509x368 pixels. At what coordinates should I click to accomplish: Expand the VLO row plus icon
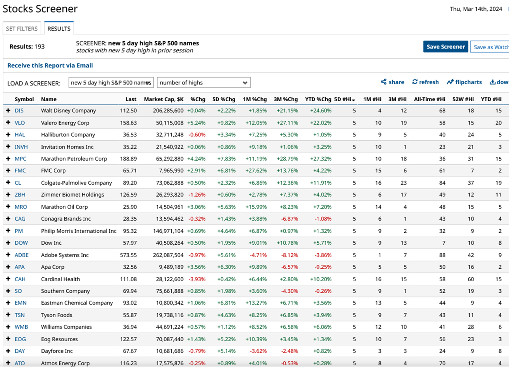coord(8,123)
